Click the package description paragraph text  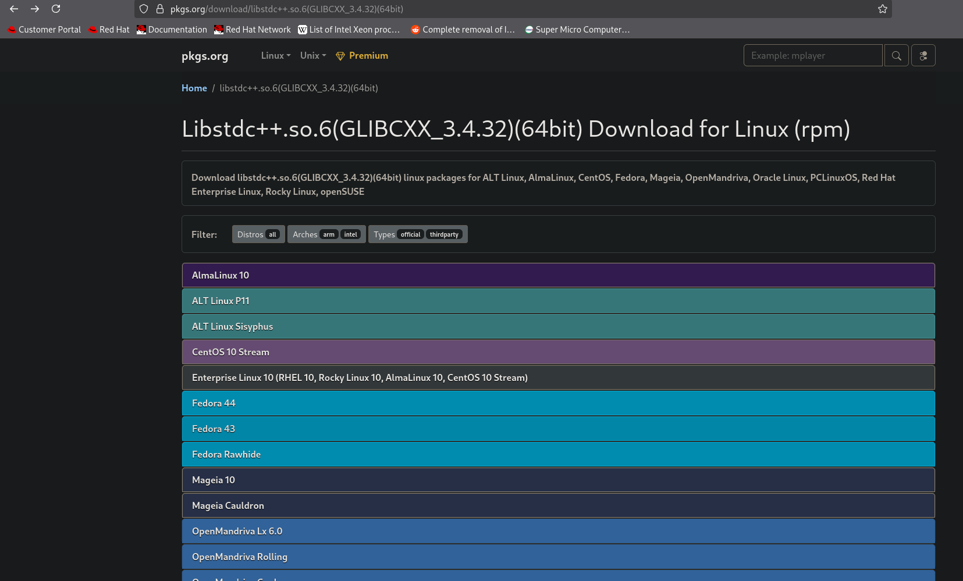pyautogui.click(x=543, y=184)
